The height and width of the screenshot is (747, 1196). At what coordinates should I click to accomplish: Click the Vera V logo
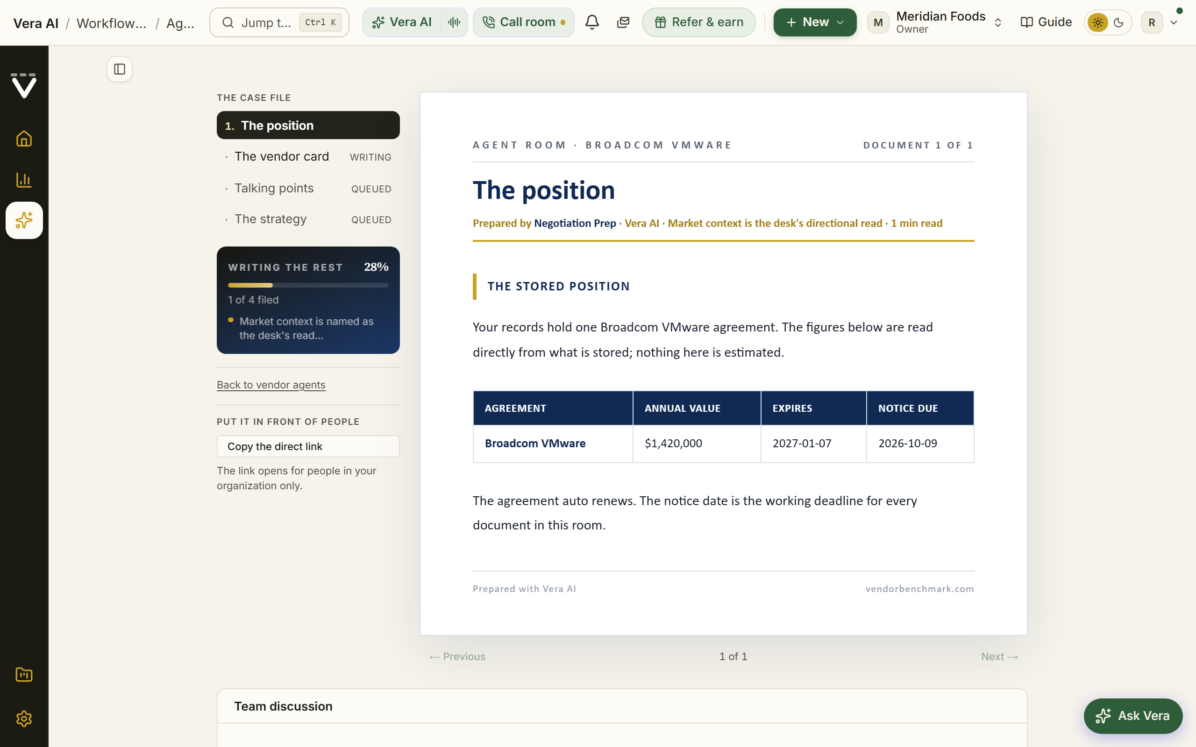24,85
